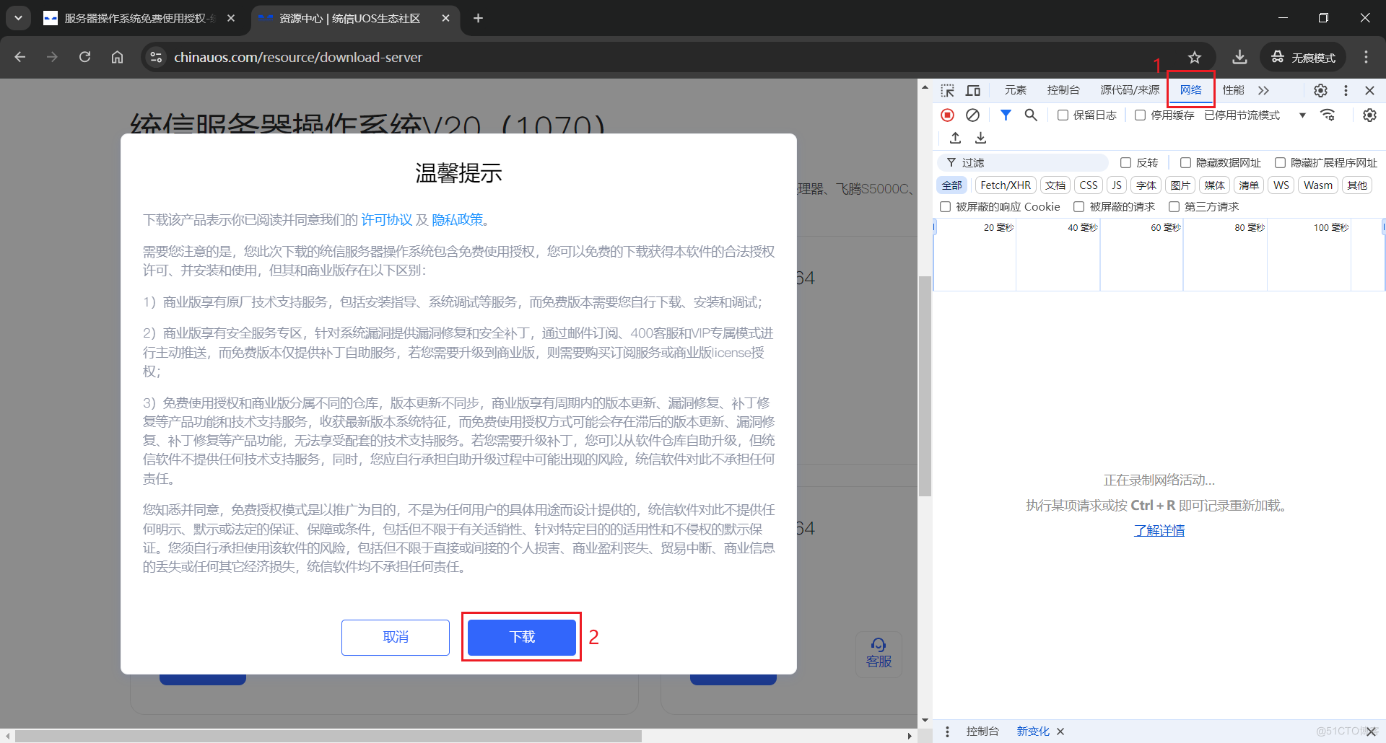This screenshot has width=1386, height=743.
Task: Toggle device toolbar icon in DevTools
Action: coord(973,90)
